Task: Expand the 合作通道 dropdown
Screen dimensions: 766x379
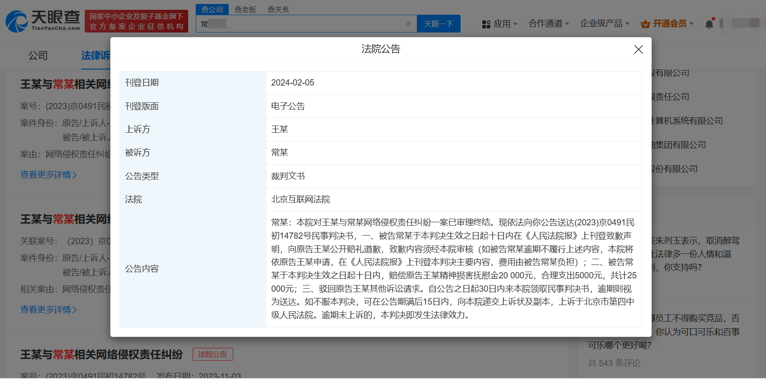Action: point(548,24)
